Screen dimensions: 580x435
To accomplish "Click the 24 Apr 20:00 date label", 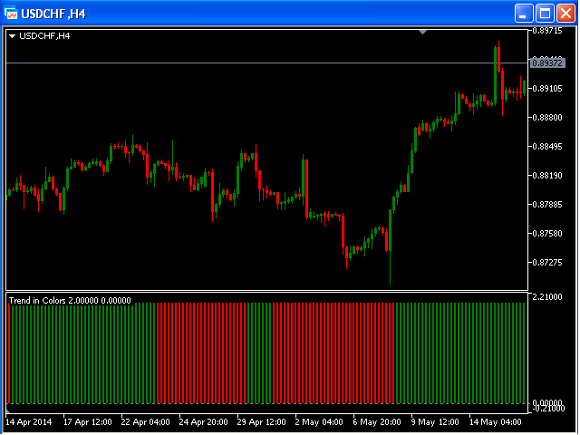I will [203, 422].
